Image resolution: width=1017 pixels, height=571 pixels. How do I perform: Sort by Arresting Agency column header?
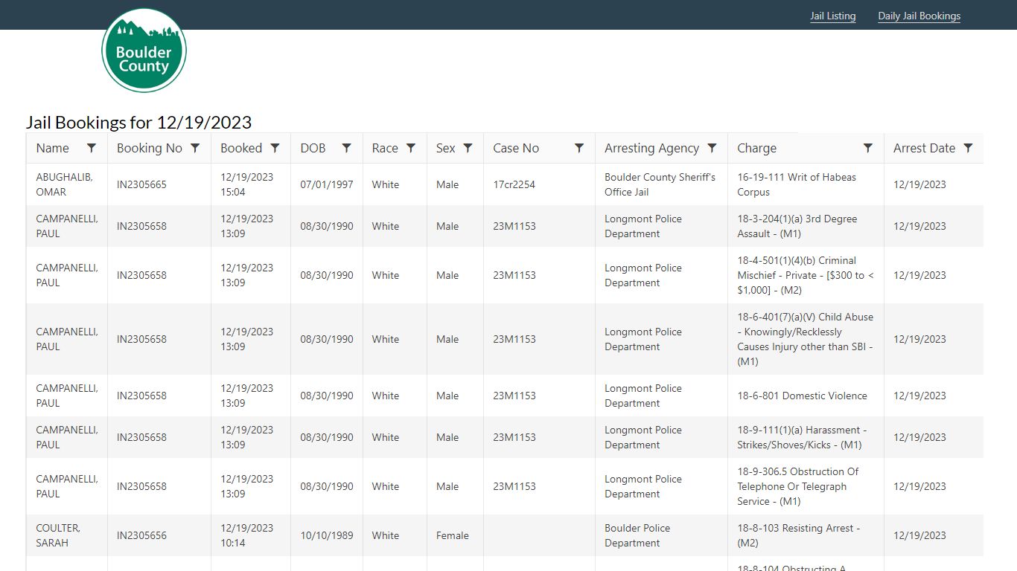[x=651, y=148]
